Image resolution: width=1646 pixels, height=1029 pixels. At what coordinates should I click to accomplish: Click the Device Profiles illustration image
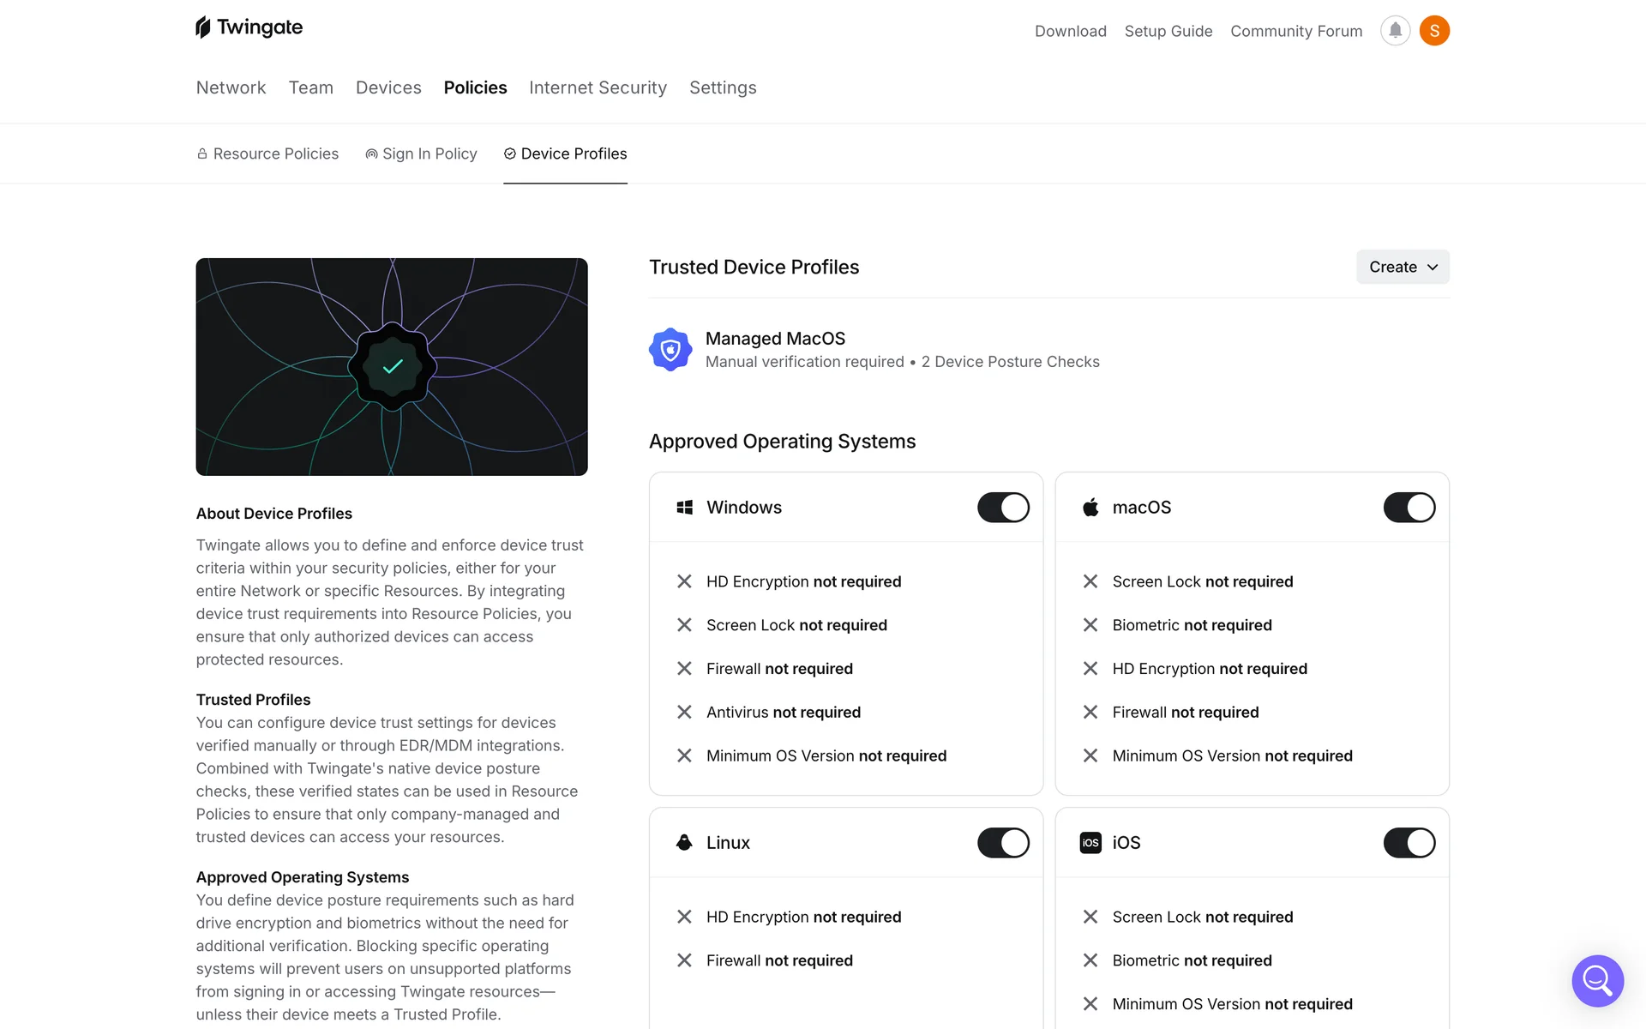coord(392,367)
